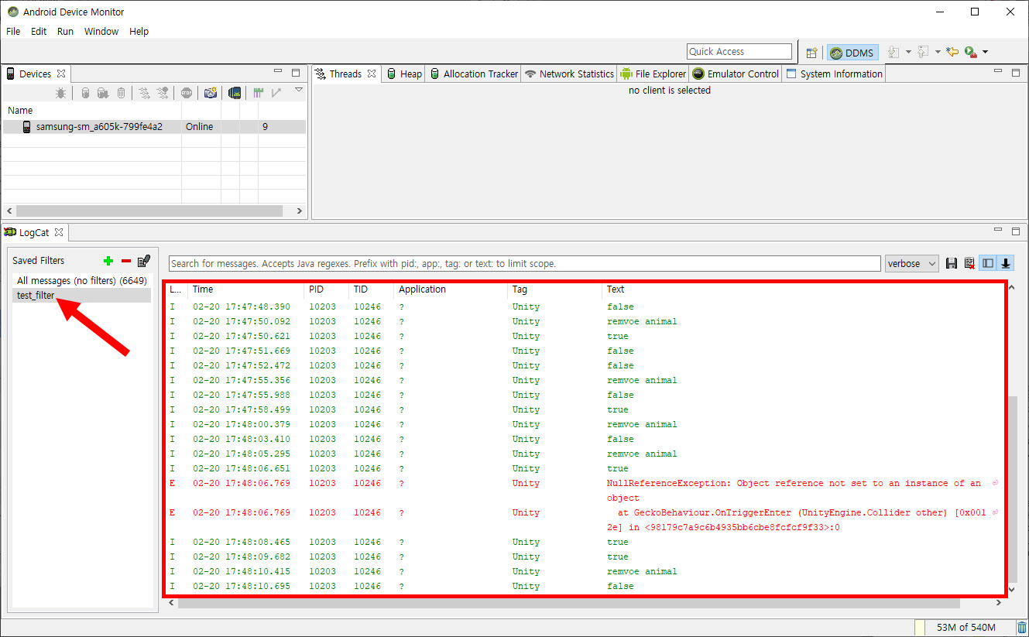The height and width of the screenshot is (637, 1029).
Task: Export selected log items to a text file
Action: pyautogui.click(x=952, y=263)
